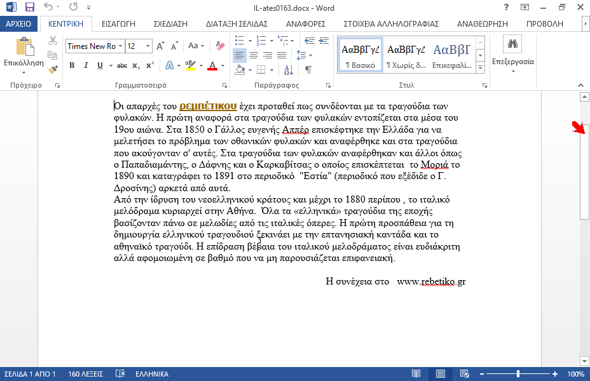Image resolution: width=590 pixels, height=381 pixels.
Task: Apply the red font color button
Action: click(x=212, y=65)
